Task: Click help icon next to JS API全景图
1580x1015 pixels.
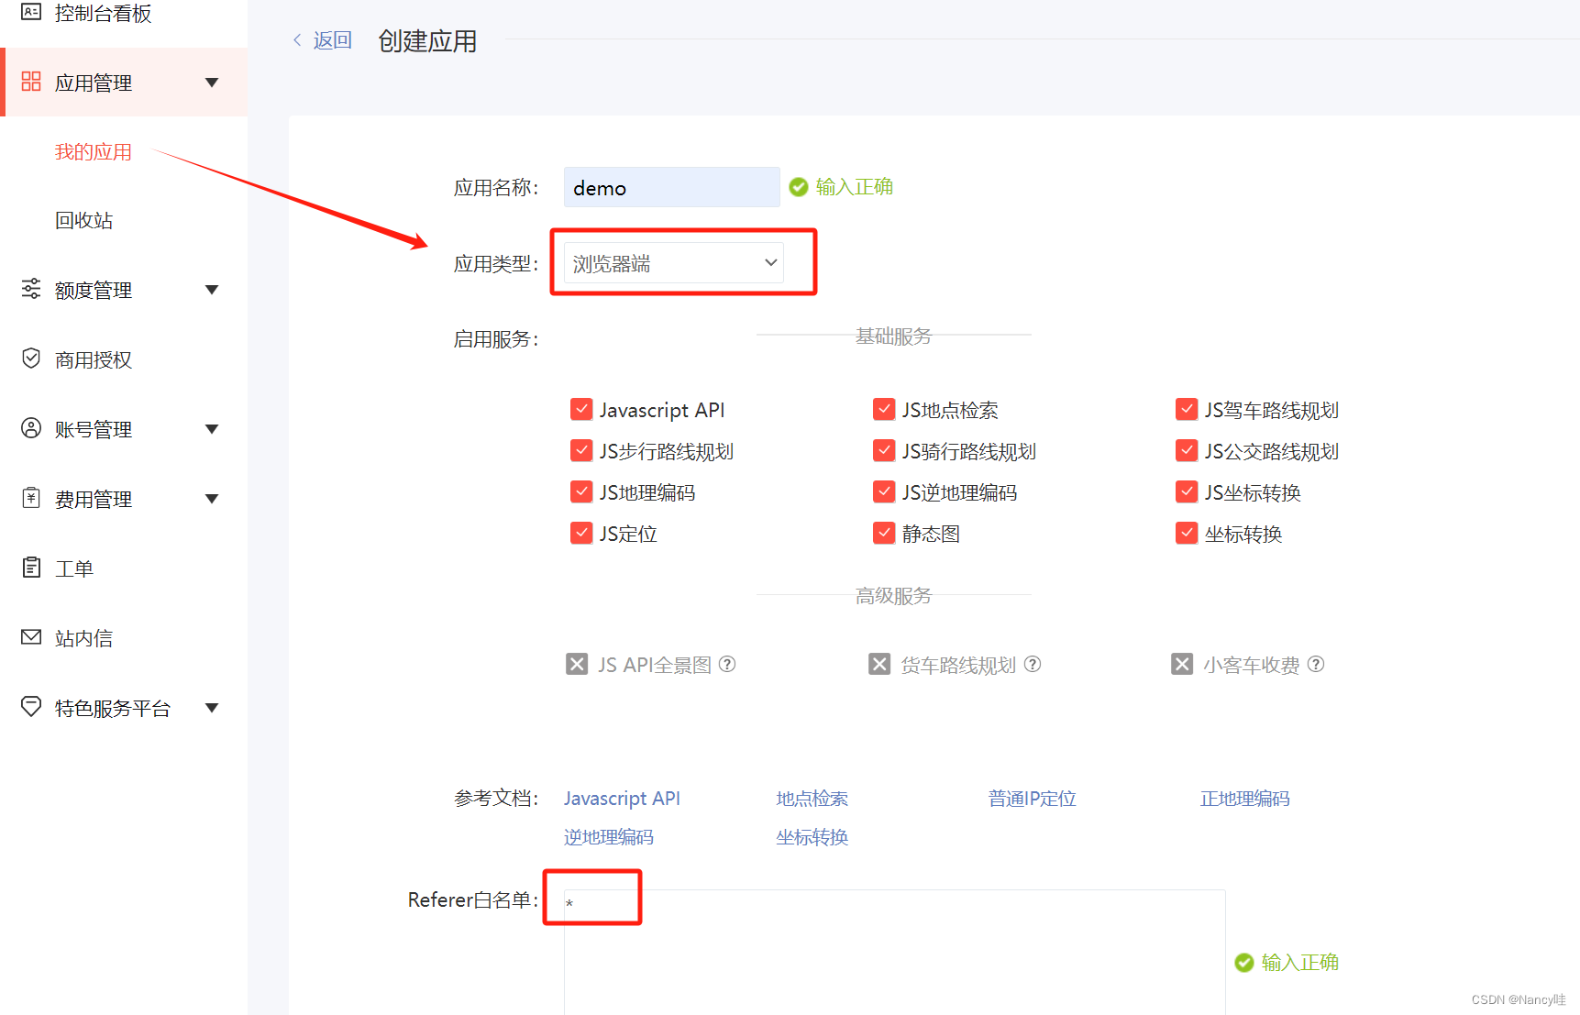Action: (727, 664)
